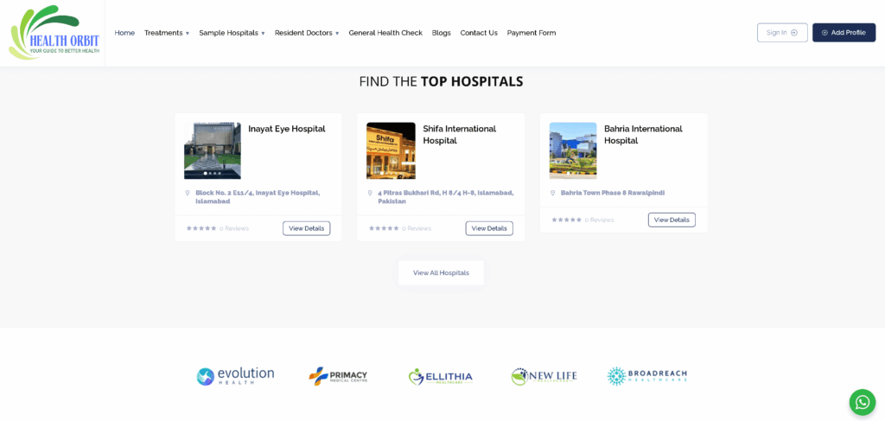Screen dimensions: 885x421
Task: Click the Evolution Health partner logo
Action: click(235, 376)
